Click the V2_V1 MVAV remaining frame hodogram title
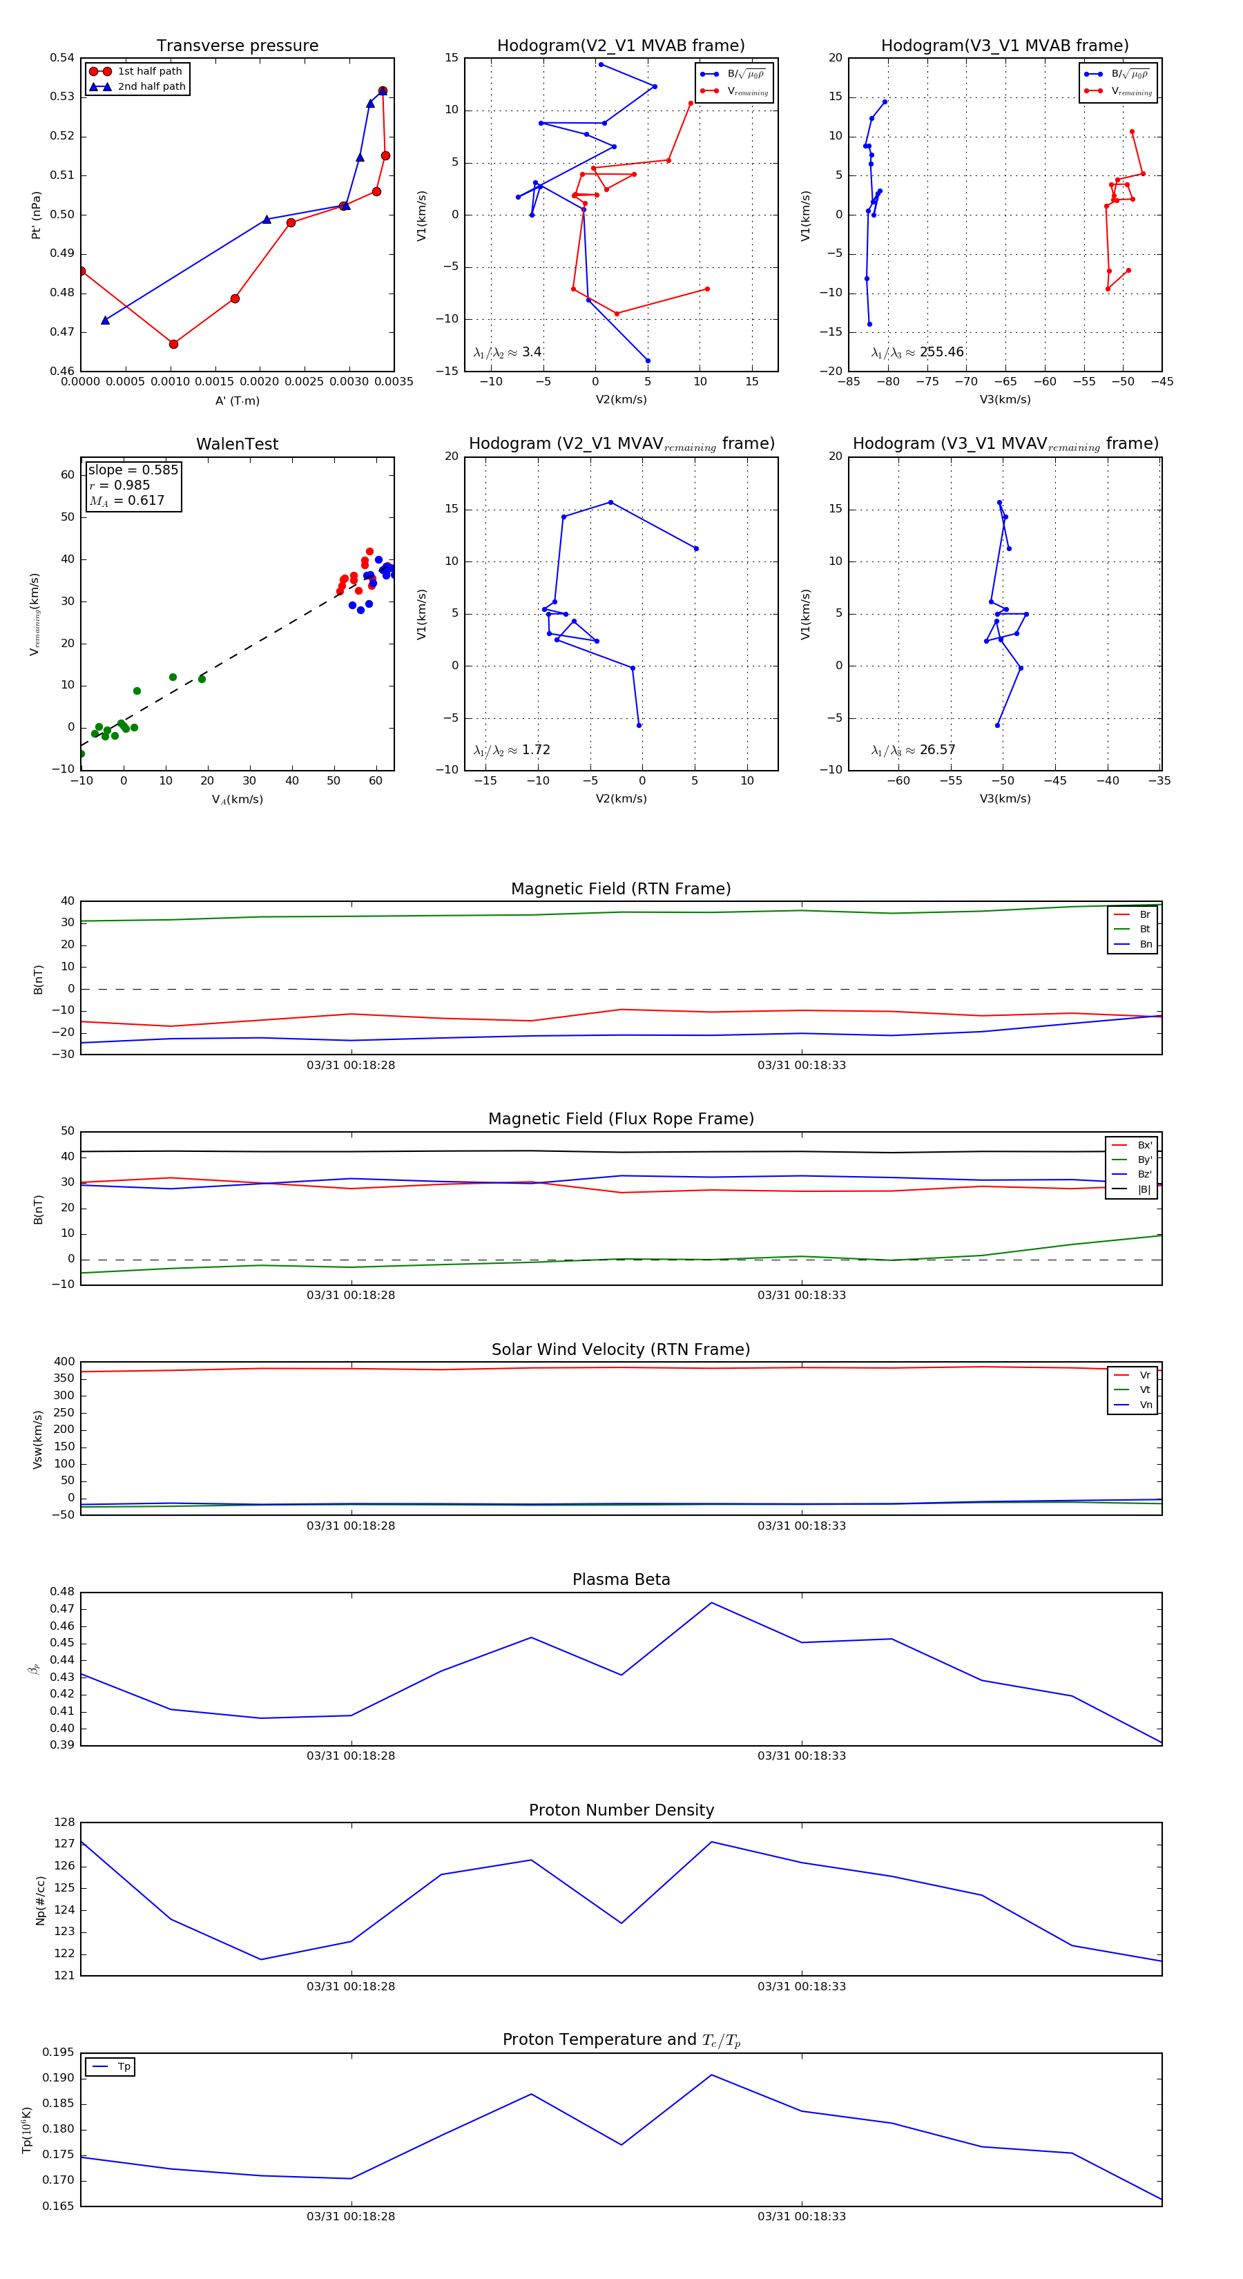The height and width of the screenshot is (2279, 1243). 621,444
